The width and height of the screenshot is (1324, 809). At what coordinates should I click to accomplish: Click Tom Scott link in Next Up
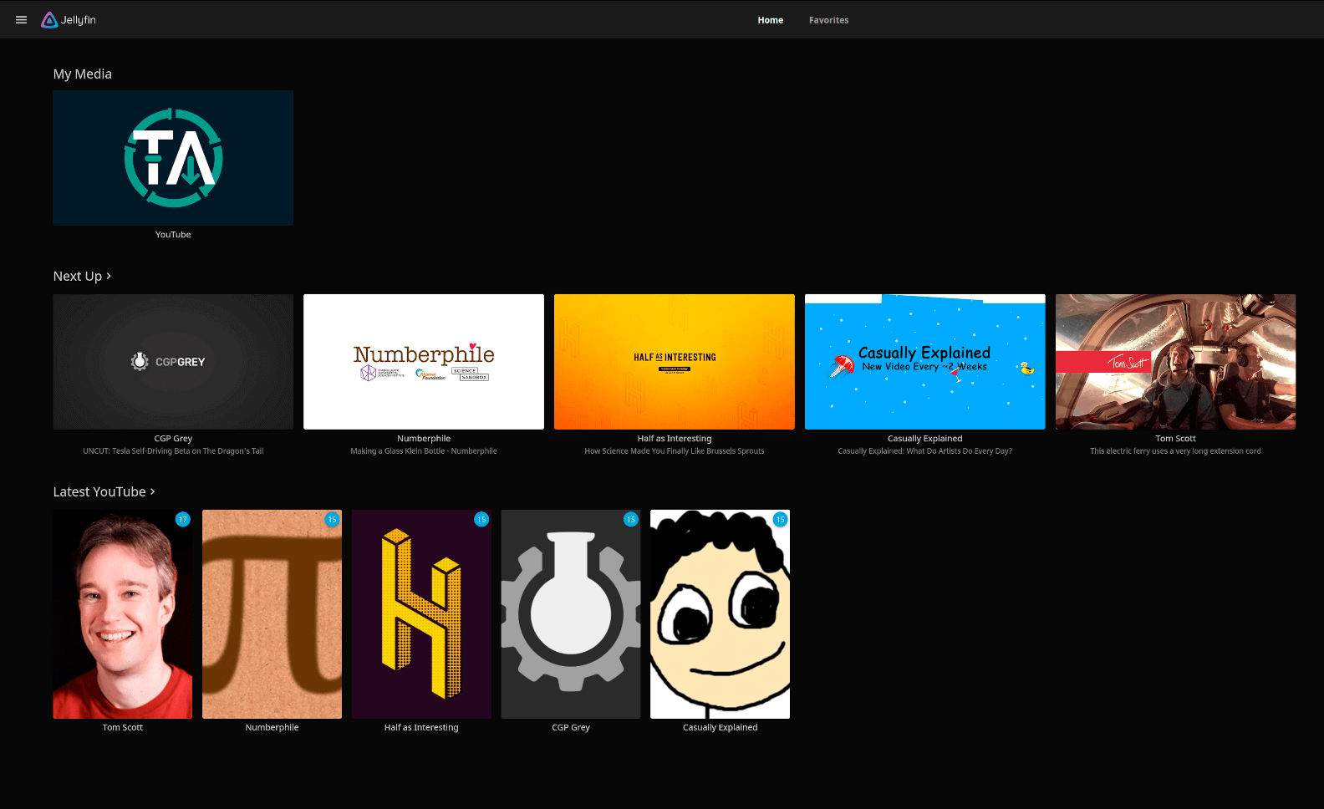point(1175,439)
